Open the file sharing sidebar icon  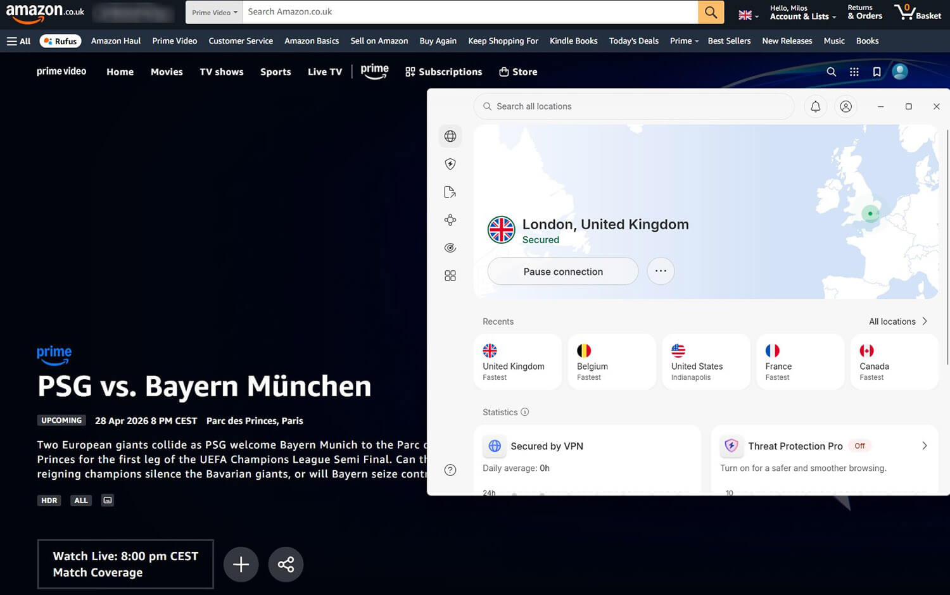[450, 192]
